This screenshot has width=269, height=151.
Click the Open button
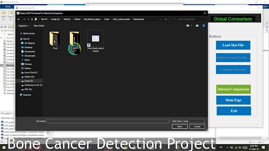coord(180,127)
